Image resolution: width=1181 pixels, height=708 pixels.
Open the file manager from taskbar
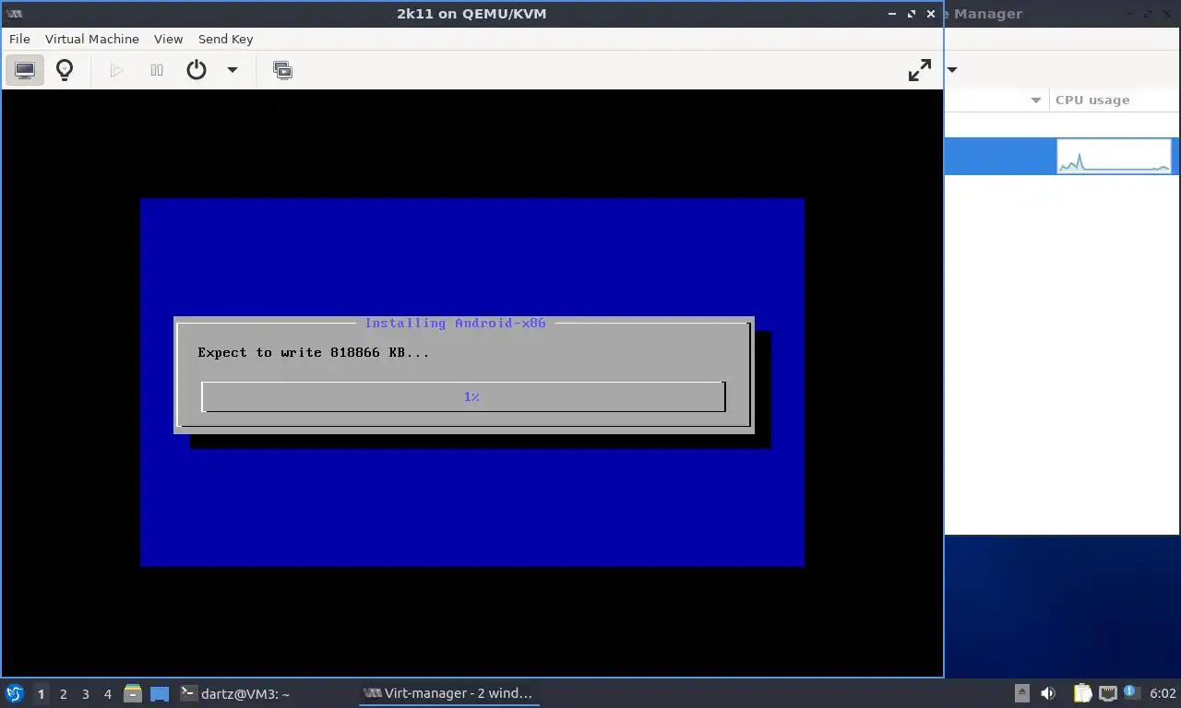[x=133, y=693]
